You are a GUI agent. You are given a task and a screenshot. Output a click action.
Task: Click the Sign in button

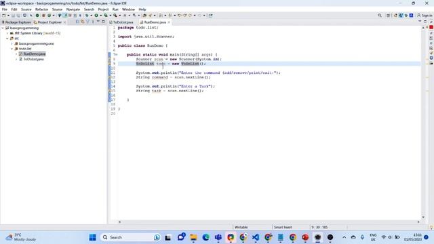click(x=425, y=16)
